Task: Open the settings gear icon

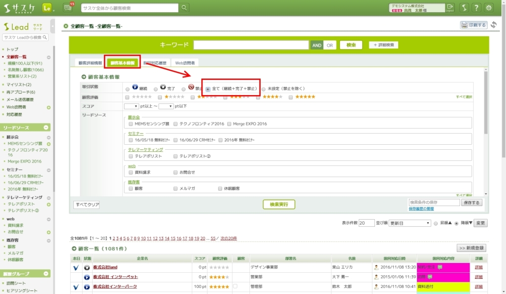Action: (x=489, y=8)
